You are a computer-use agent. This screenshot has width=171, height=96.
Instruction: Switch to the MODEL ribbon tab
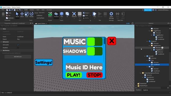point(32,10)
